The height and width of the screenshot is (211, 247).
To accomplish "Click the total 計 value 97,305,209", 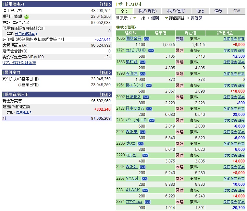I will point(101,118).
